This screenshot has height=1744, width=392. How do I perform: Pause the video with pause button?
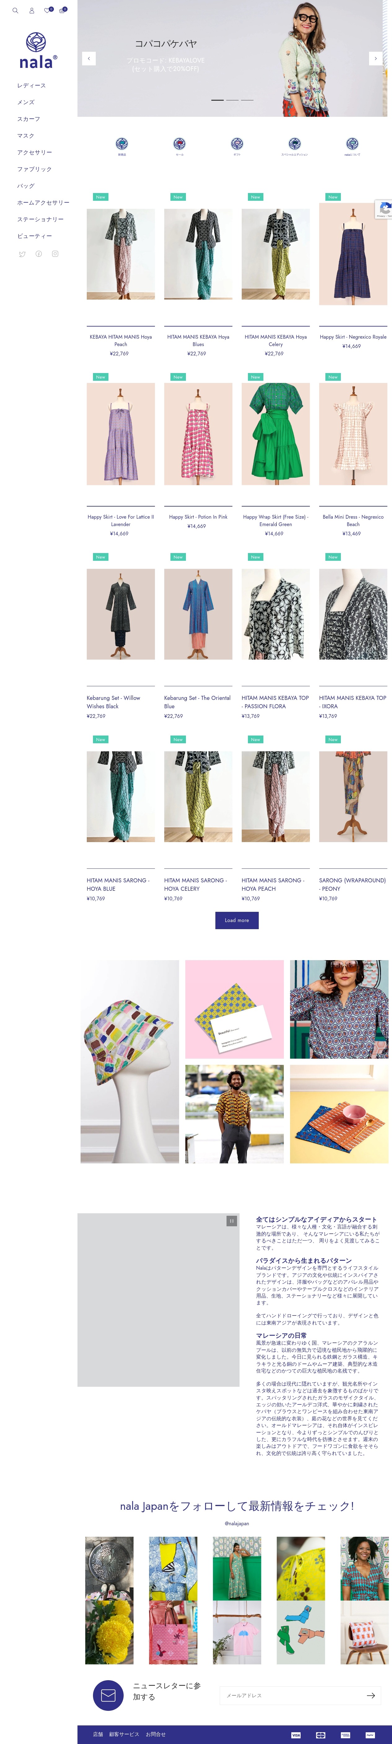coord(231,1220)
